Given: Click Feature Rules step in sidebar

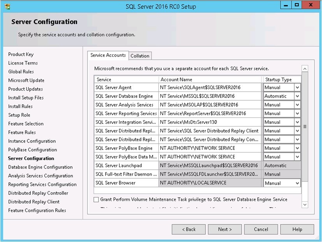Looking at the screenshot, I should pyautogui.click(x=22, y=132).
